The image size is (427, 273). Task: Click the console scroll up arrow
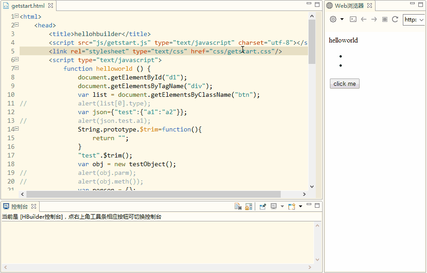[317, 226]
